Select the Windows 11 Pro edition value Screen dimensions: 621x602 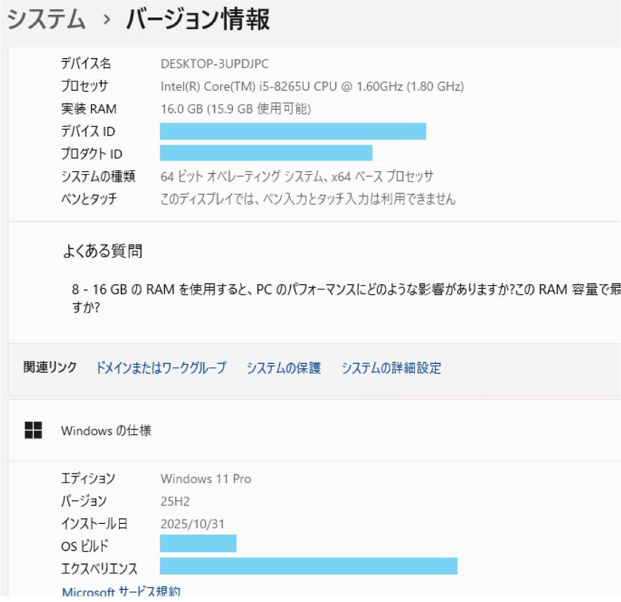[x=206, y=478]
